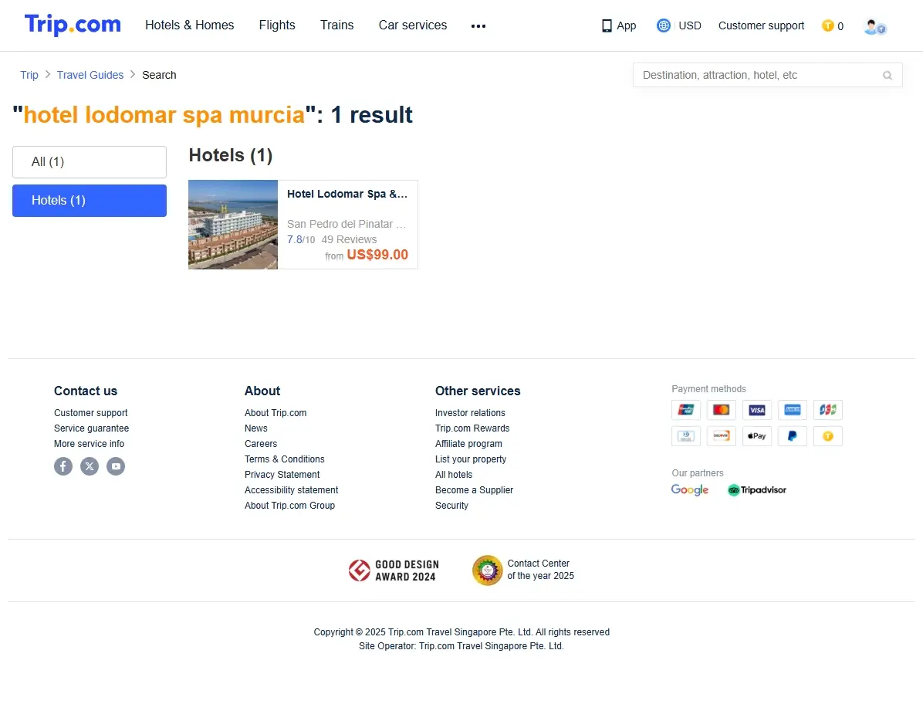Go to the Trip breadcrumb link
Screen dimensions: 923x711
click(x=29, y=75)
